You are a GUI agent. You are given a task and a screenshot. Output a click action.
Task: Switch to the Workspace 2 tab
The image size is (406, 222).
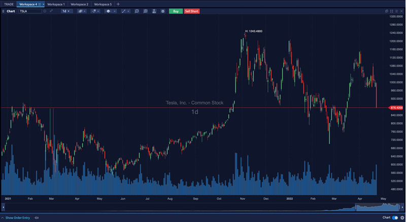[79, 4]
